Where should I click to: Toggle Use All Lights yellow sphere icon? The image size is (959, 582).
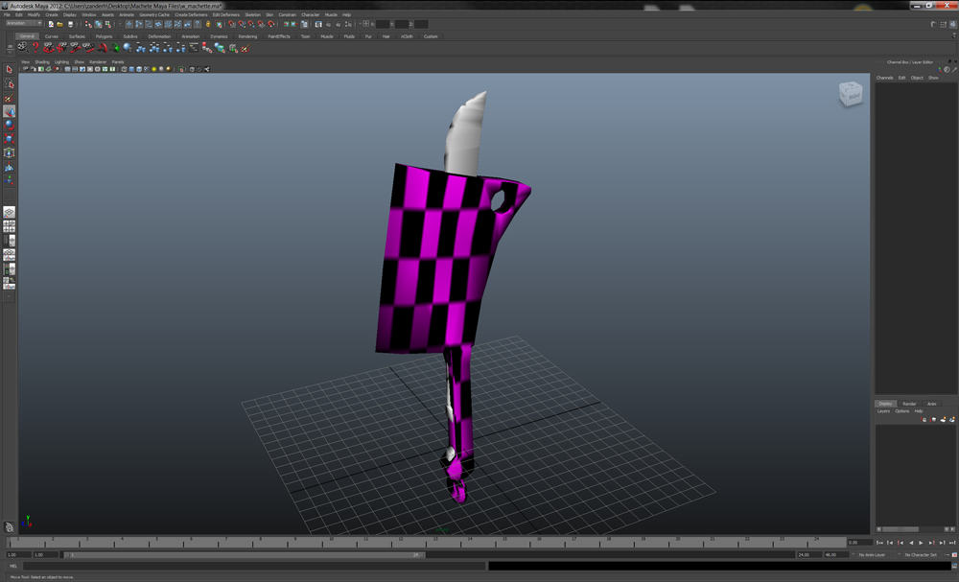pos(153,69)
